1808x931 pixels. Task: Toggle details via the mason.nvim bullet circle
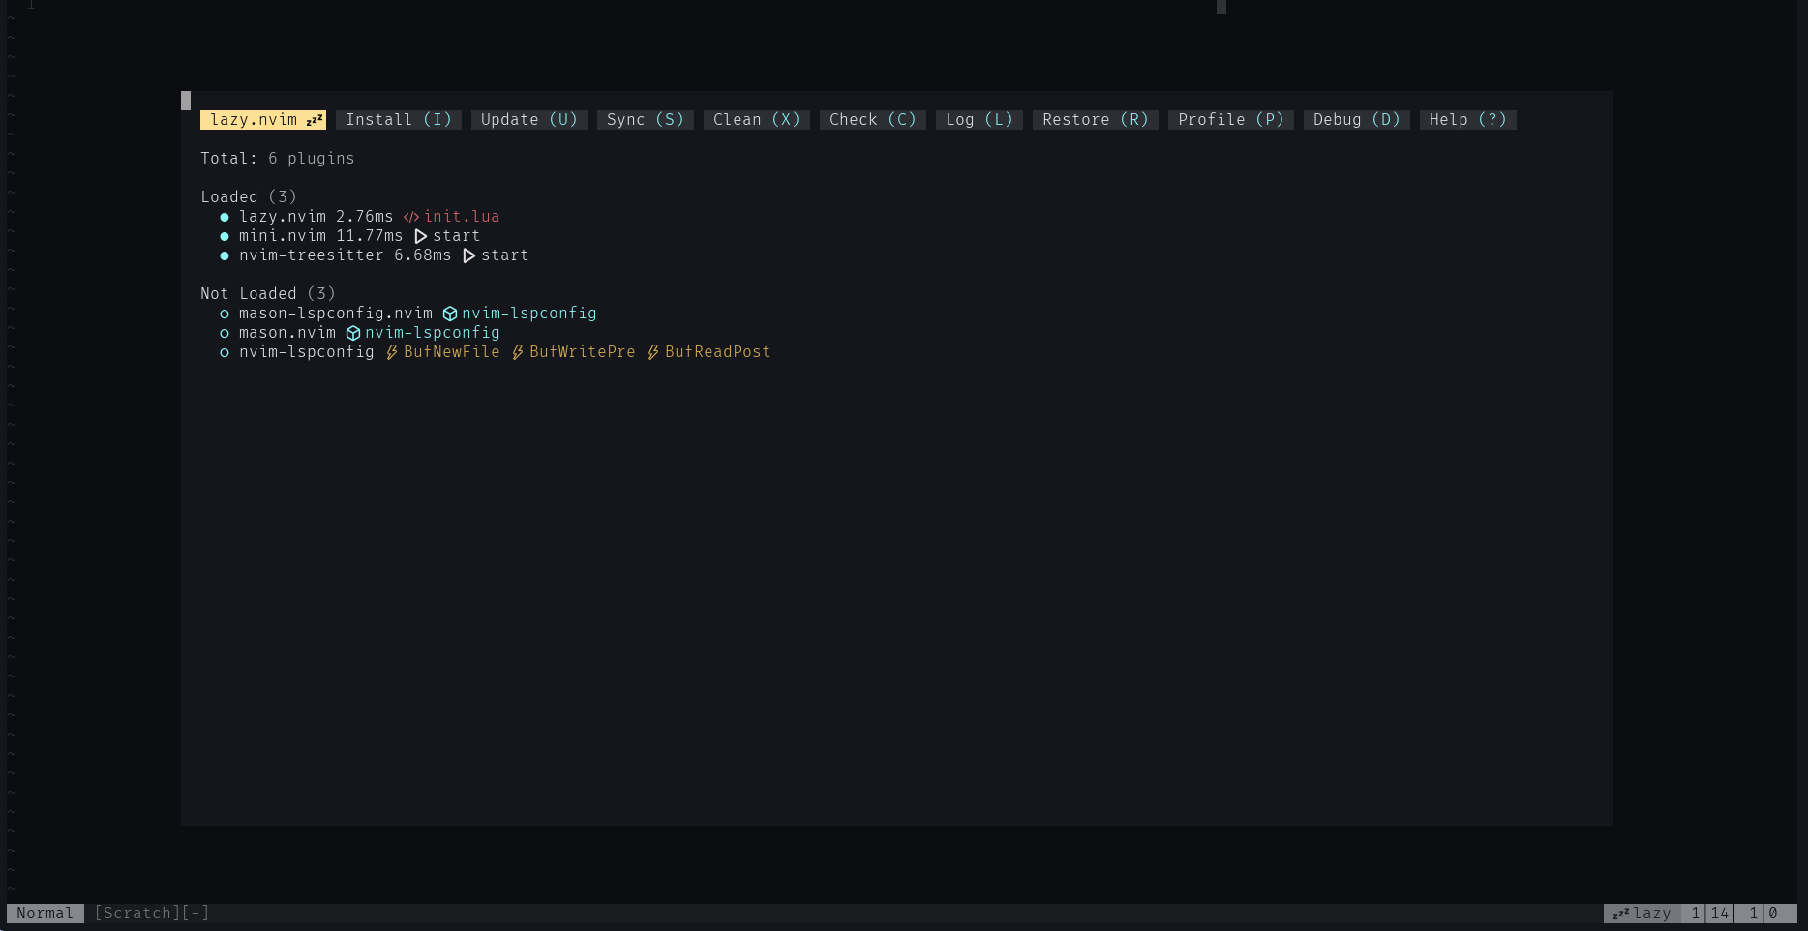[x=225, y=333]
